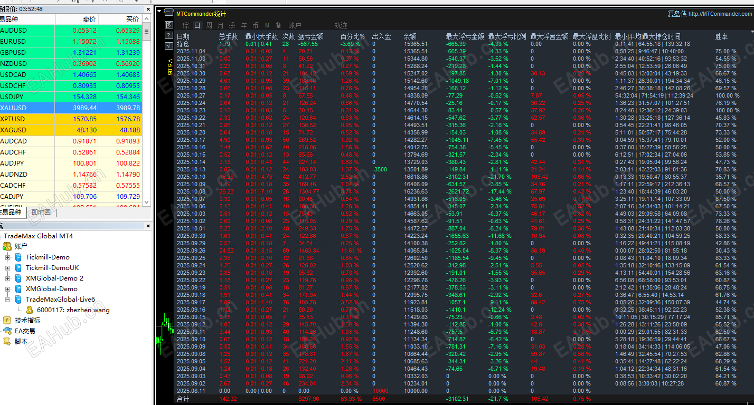The width and height of the screenshot is (754, 405).
Task: Click the XMGlobal-Demo 2 server icon
Action: (x=18, y=278)
